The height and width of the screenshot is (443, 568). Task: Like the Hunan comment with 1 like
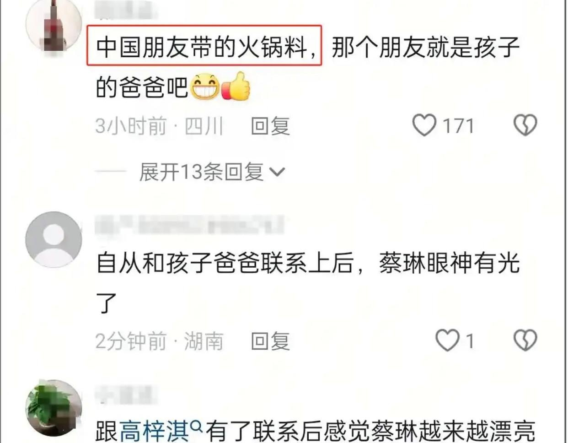pyautogui.click(x=447, y=340)
